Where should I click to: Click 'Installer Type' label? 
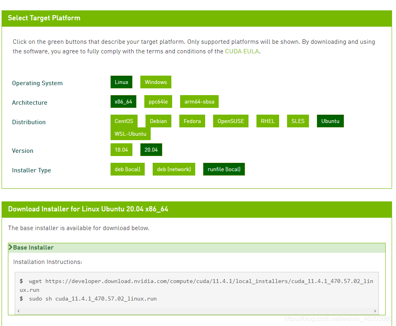(31, 170)
